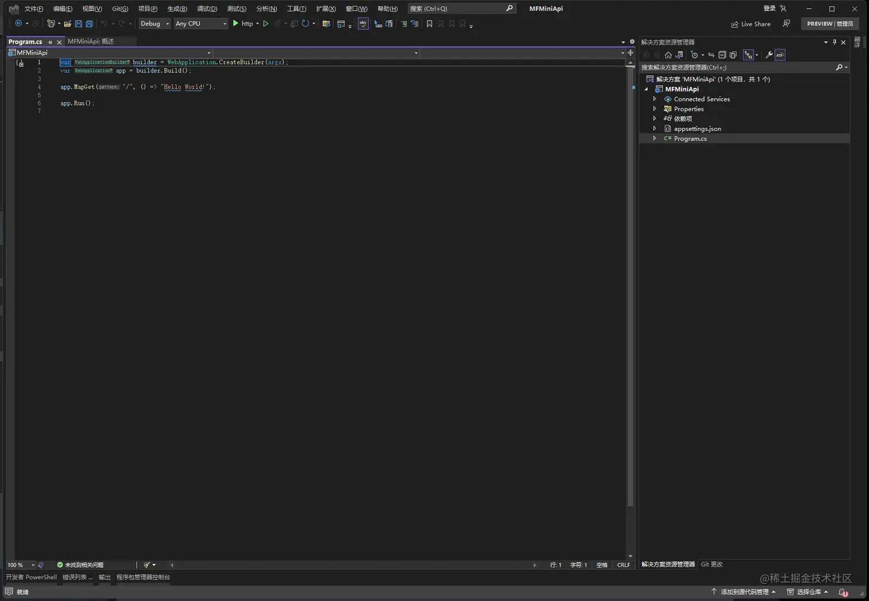869x601 pixels.
Task: Expand the Program.cs node in Solution Explorer
Action: pos(655,138)
